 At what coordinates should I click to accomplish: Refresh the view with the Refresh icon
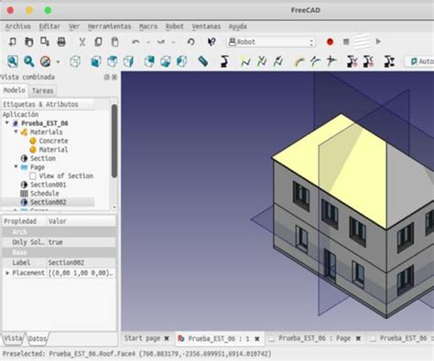tap(191, 42)
